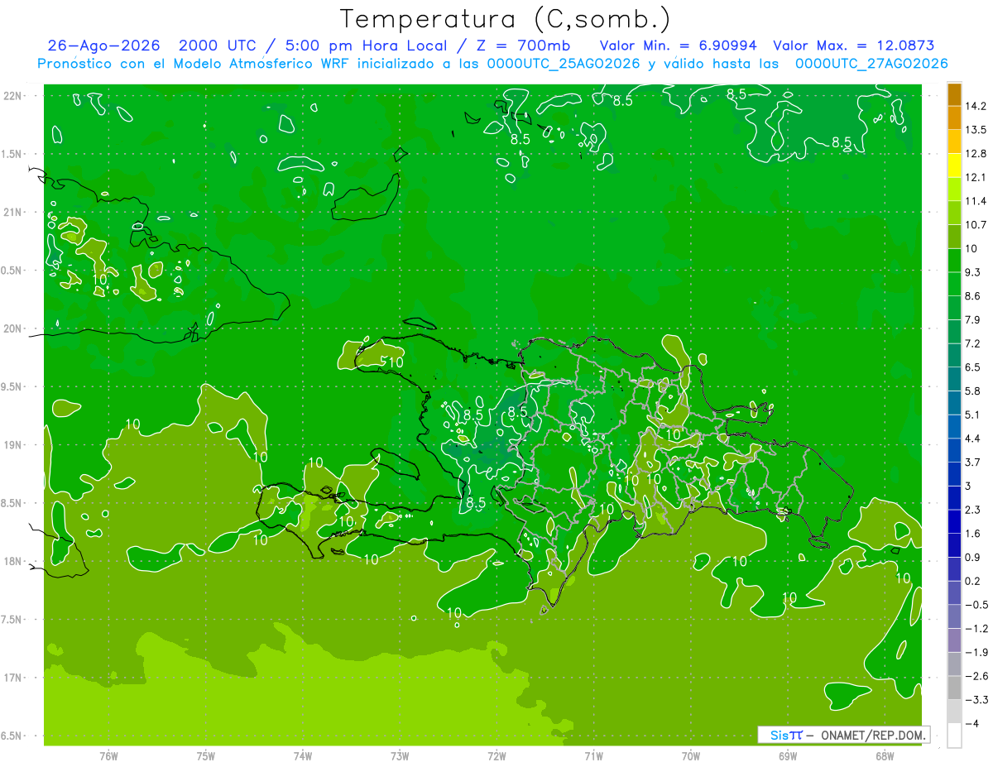This screenshot has height=767, width=993.
Task: Click purple swatch between -1.9 and -1.2
Action: pos(954,640)
